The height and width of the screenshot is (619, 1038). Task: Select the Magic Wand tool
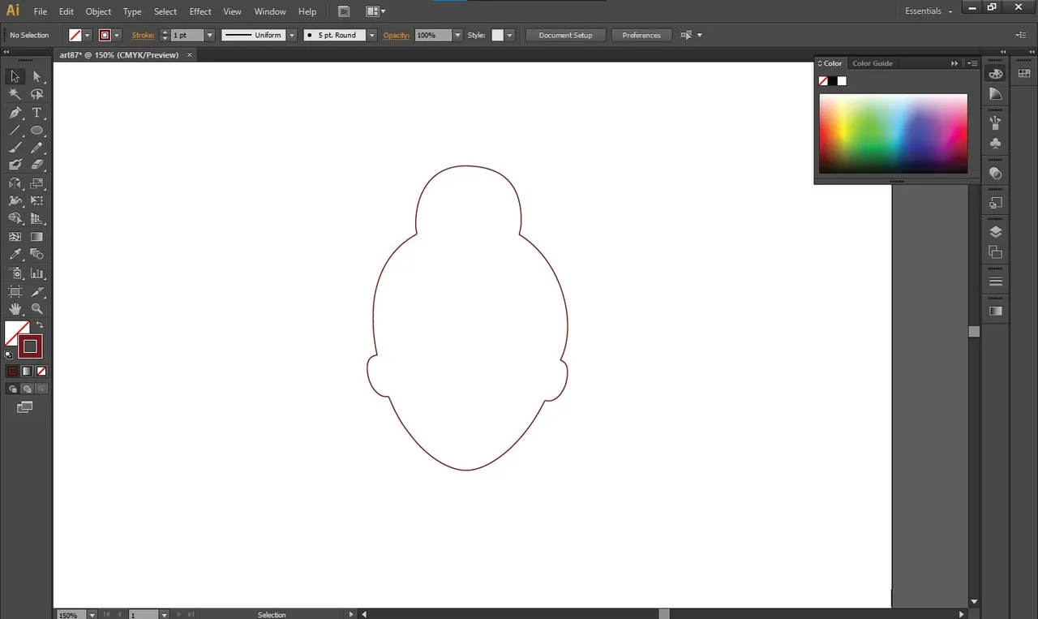(15, 94)
